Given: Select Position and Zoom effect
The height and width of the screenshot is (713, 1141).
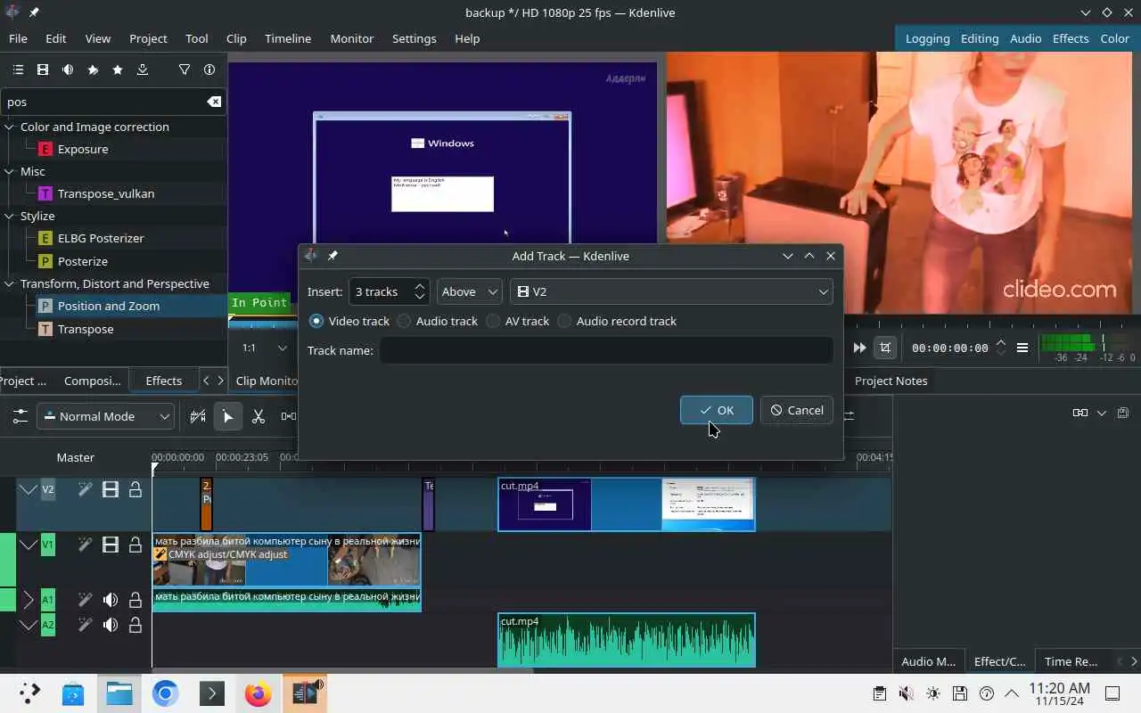Looking at the screenshot, I should pos(109,306).
